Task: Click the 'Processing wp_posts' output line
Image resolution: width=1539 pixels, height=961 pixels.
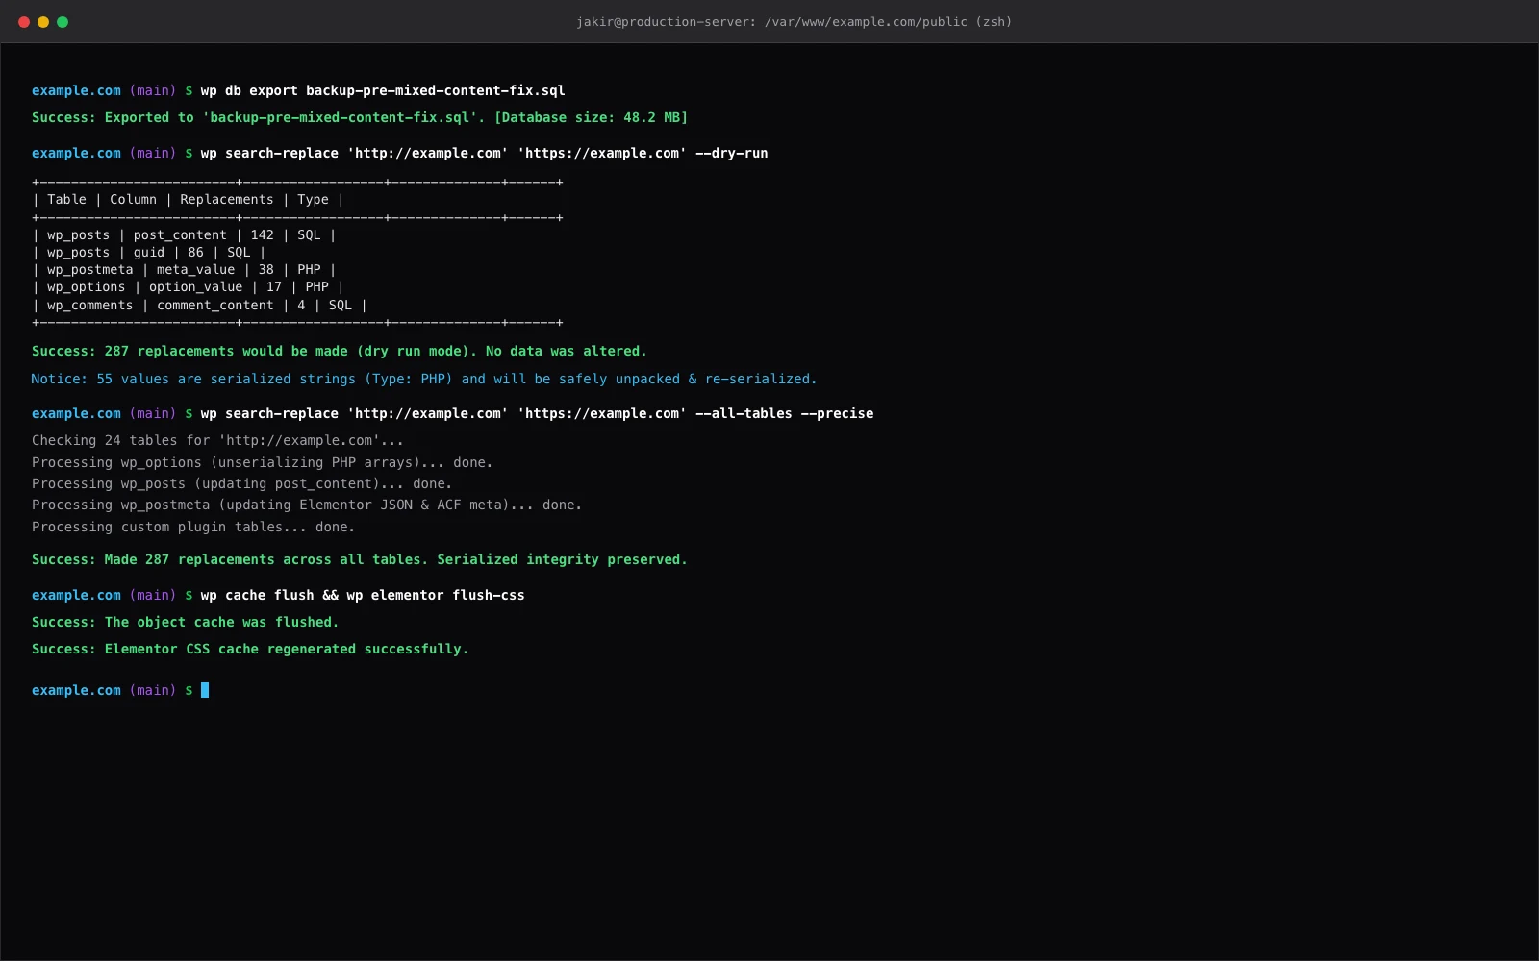Action: (241, 483)
